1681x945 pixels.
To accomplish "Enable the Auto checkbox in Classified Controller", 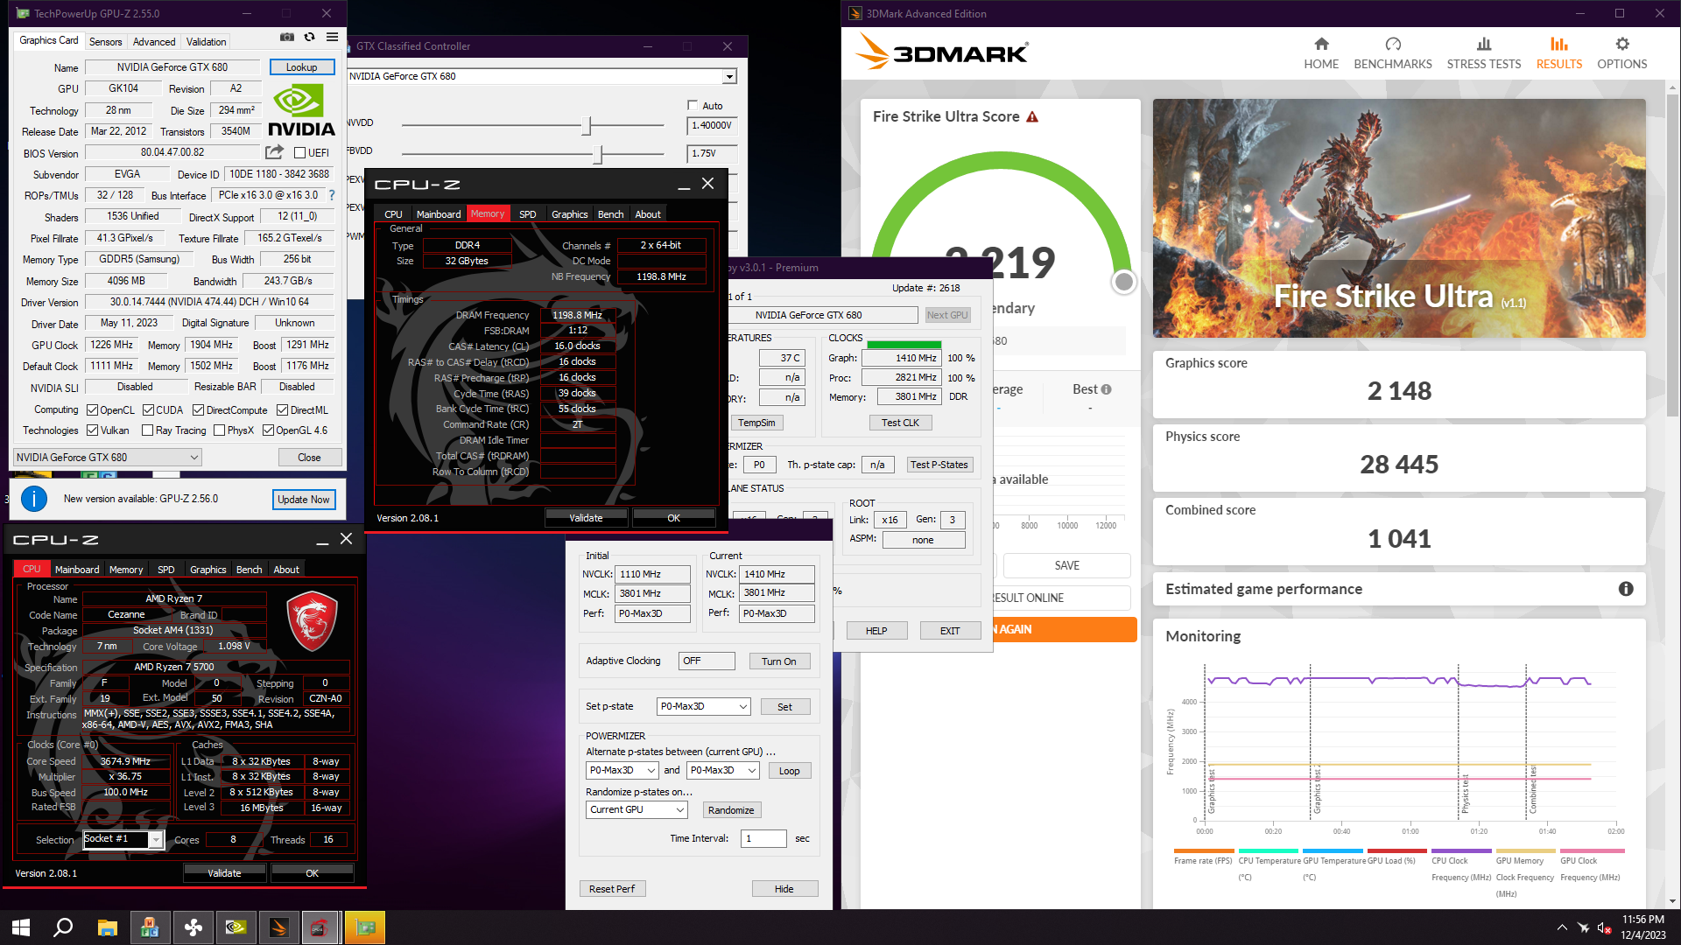I will (x=693, y=106).
